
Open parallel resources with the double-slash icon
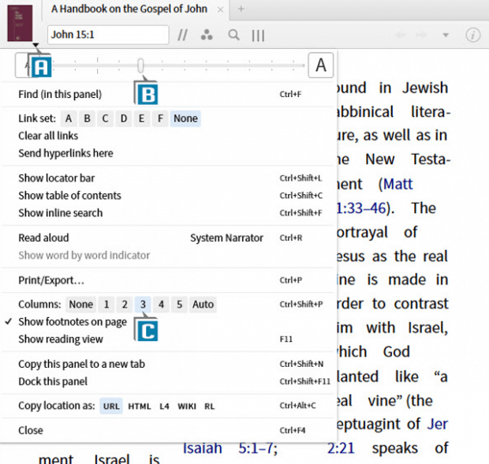tap(183, 35)
